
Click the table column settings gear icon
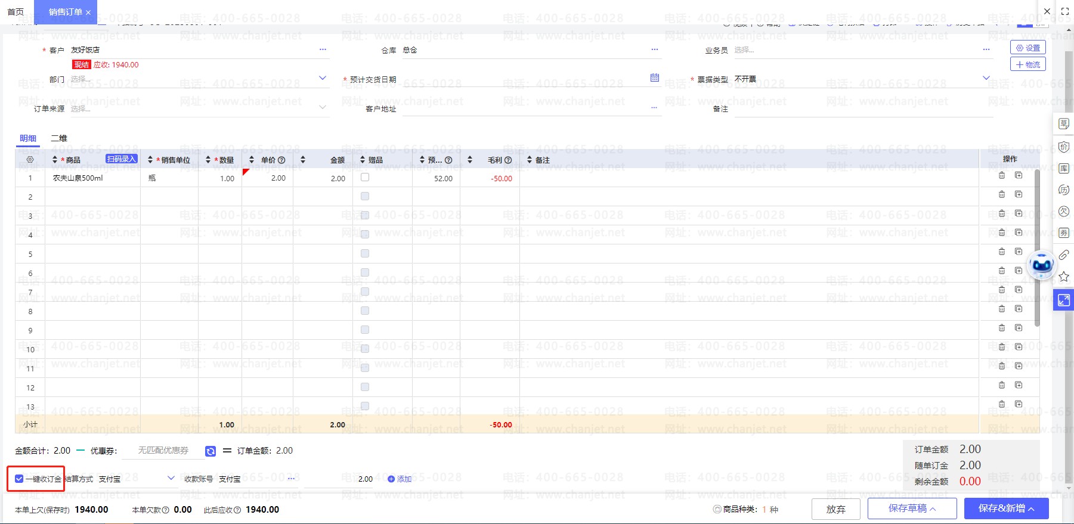click(30, 160)
